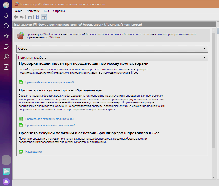Viewport: 219px width, 186px height.
Task: Click the pane header Брандмауэр Windows (Локальный компьютер)
Action: pyautogui.click(x=114, y=25)
